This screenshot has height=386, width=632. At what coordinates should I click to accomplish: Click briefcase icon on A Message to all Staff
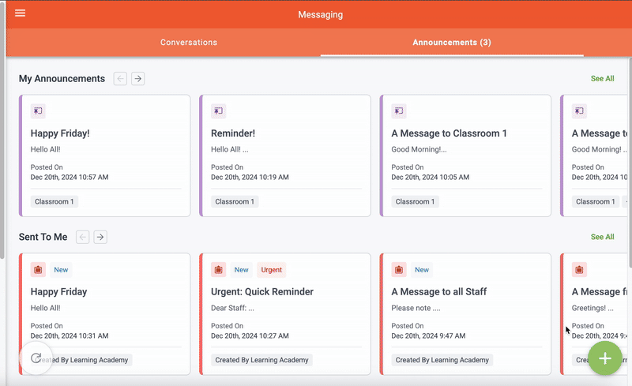pos(399,269)
